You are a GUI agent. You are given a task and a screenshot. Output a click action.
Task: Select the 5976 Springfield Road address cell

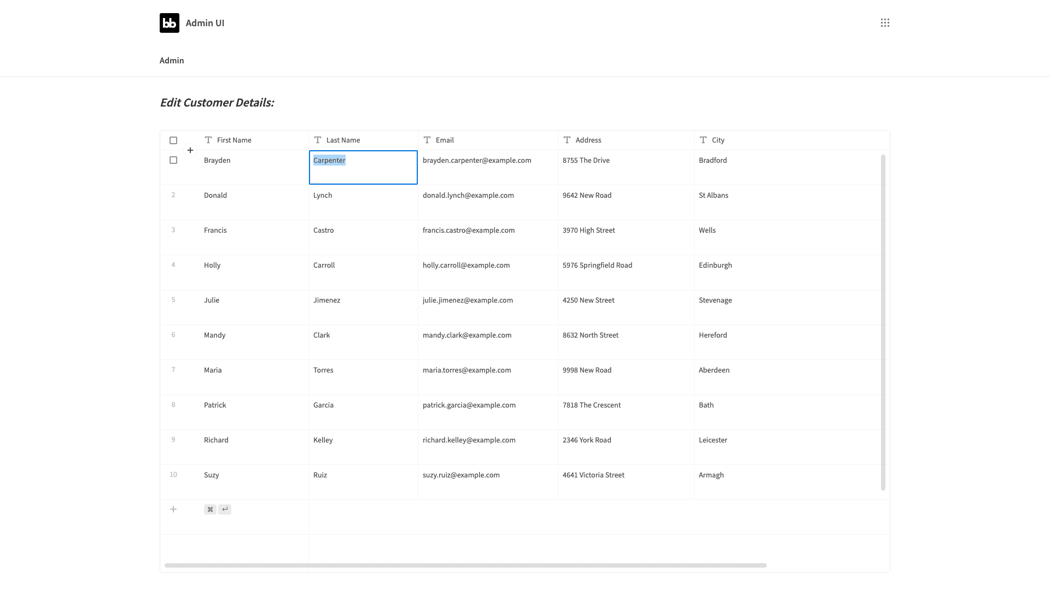pyautogui.click(x=626, y=273)
